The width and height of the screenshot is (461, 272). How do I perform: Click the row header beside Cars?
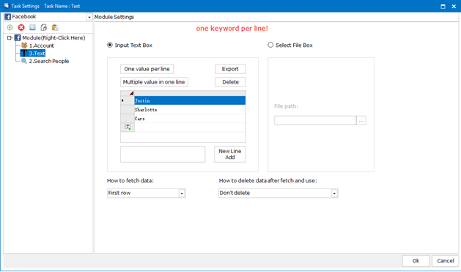click(x=128, y=119)
